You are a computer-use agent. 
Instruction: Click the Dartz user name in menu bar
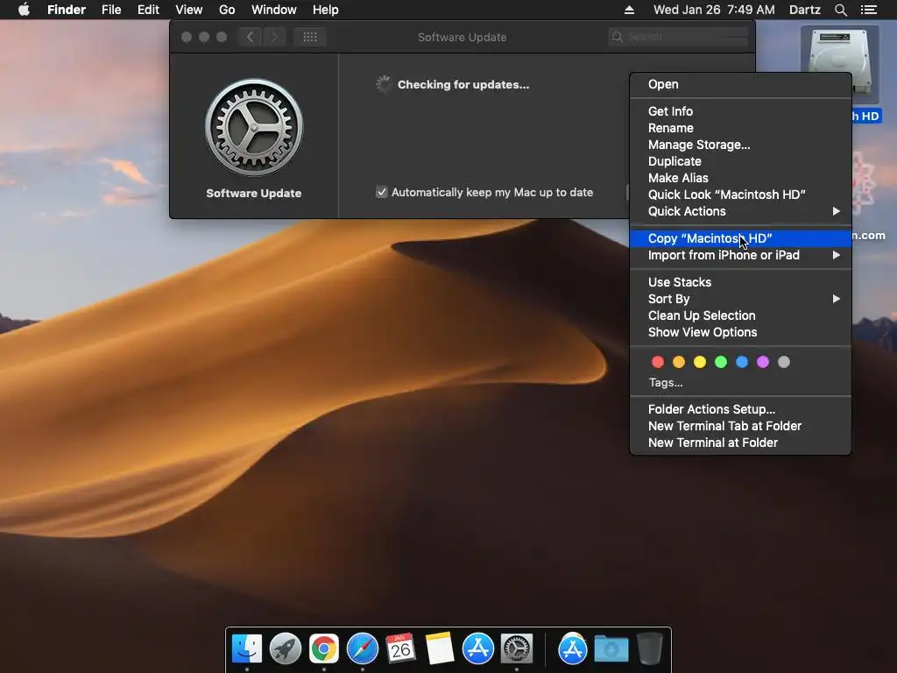tap(805, 10)
